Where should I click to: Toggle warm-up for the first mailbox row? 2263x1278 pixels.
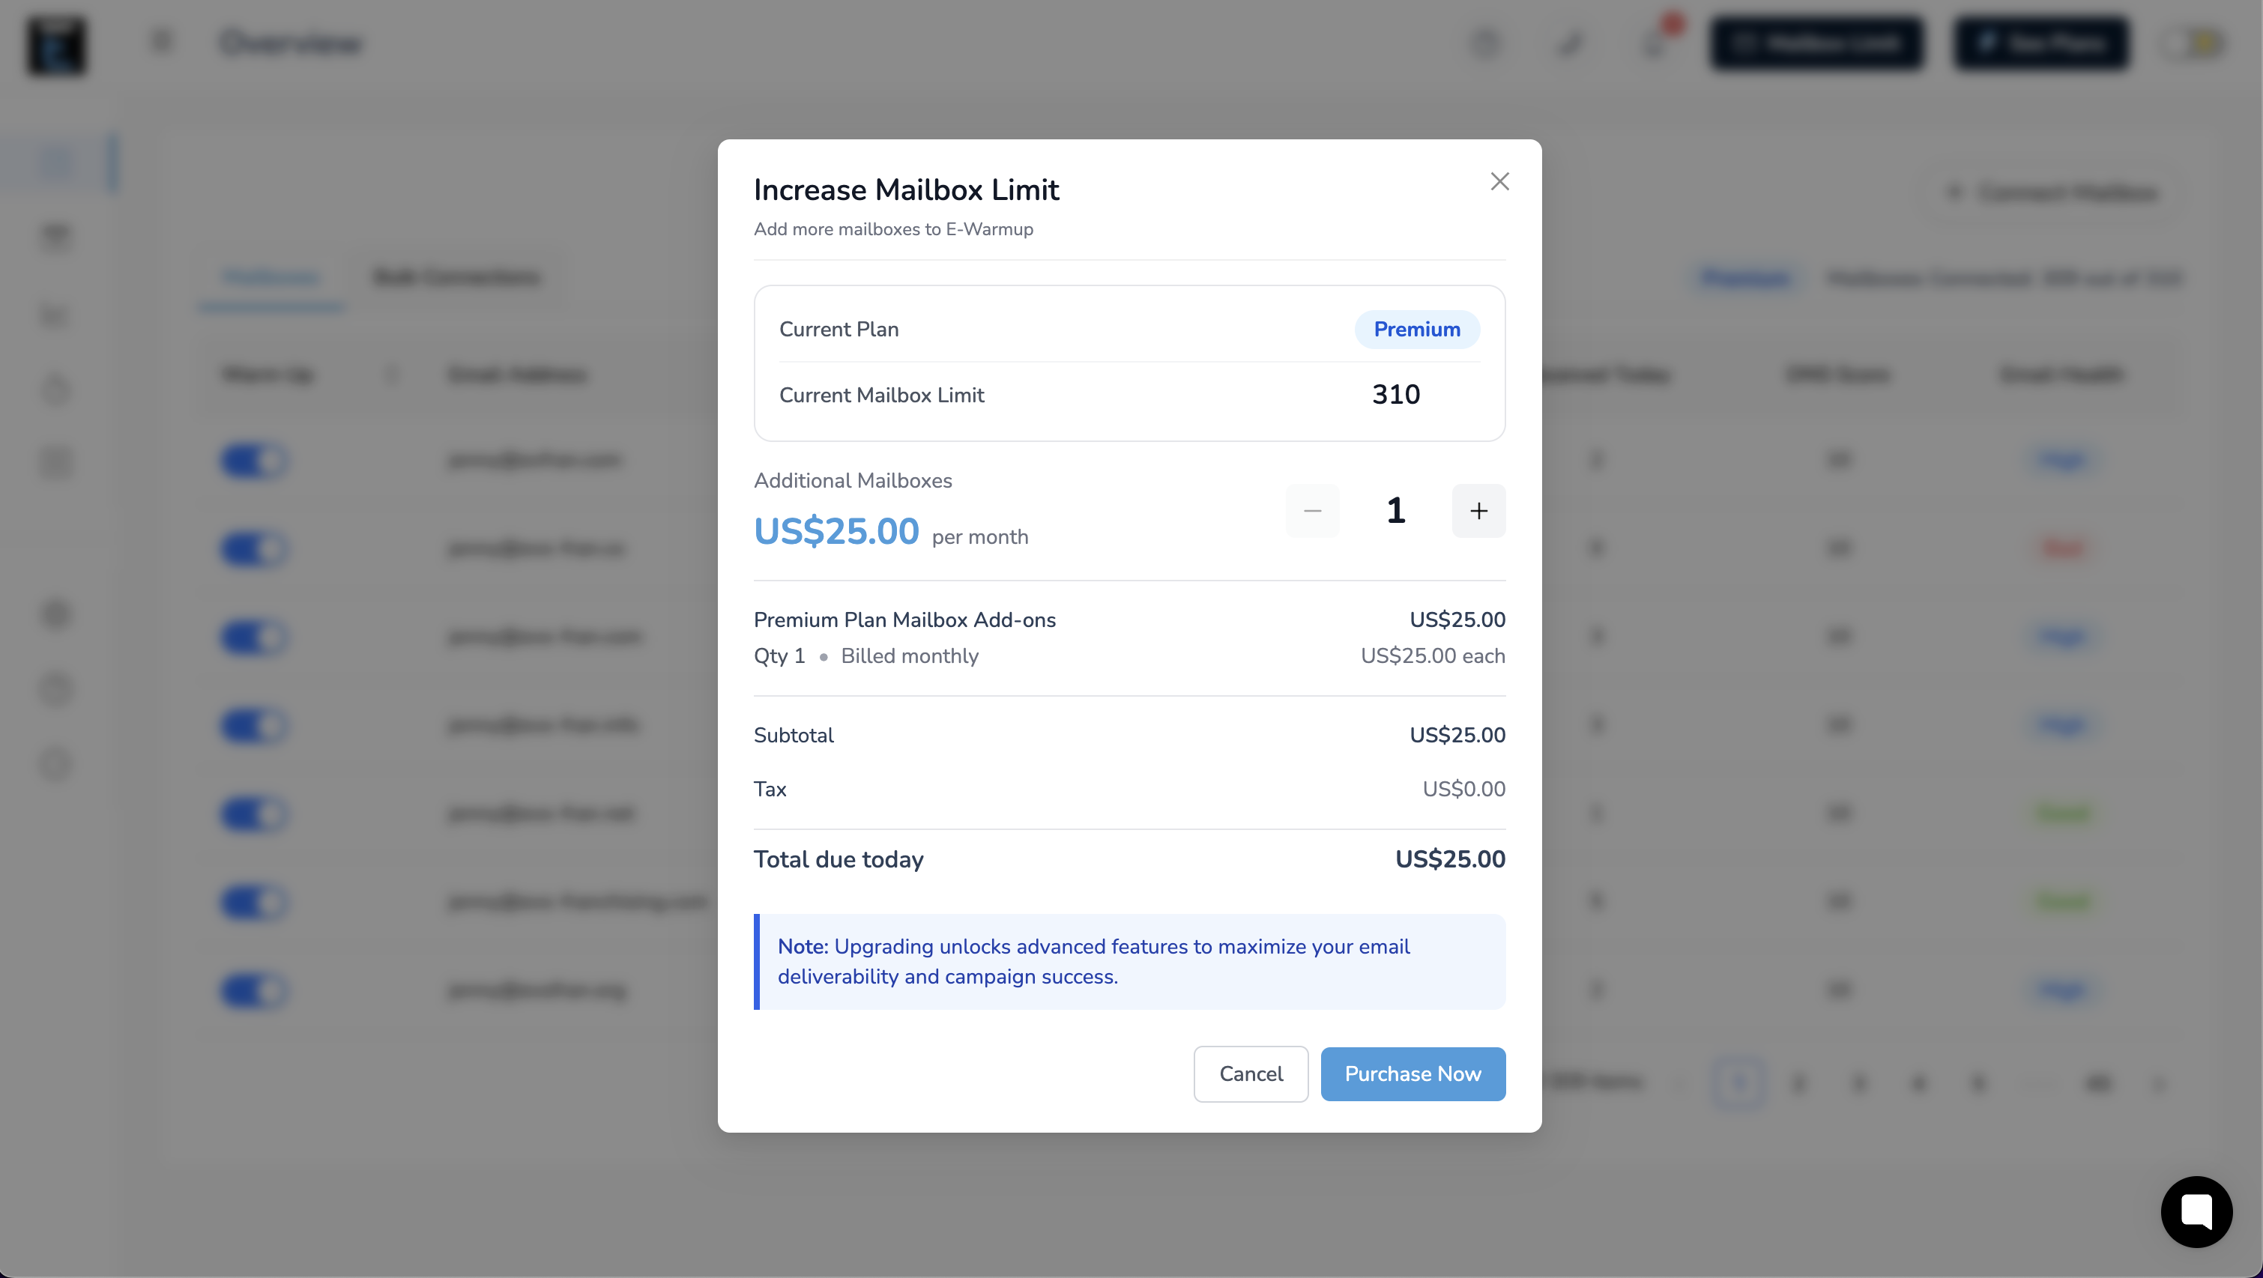[x=254, y=460]
